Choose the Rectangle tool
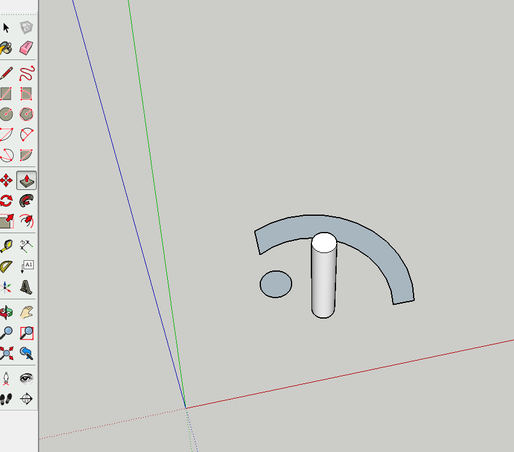The height and width of the screenshot is (452, 514). click(6, 94)
